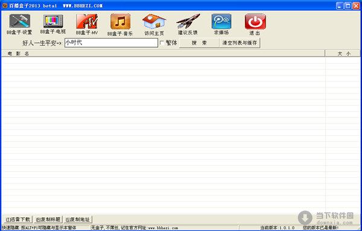Click 复制地址 button
362x231 pixels.
click(x=78, y=220)
